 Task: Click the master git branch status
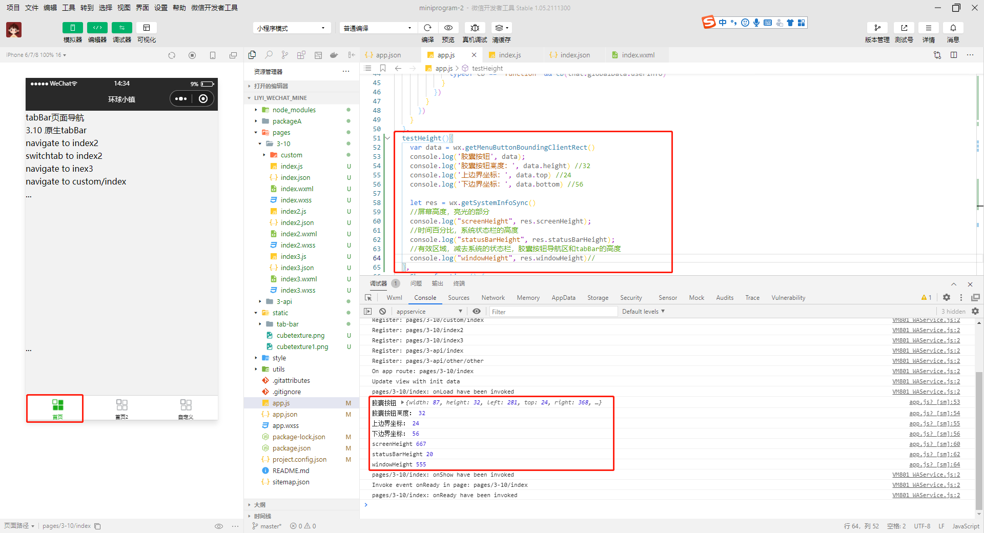[267, 526]
